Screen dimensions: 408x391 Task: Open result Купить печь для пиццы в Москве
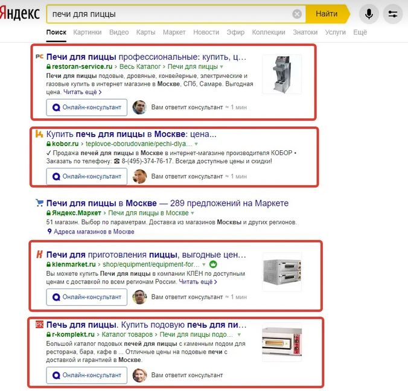(x=131, y=134)
